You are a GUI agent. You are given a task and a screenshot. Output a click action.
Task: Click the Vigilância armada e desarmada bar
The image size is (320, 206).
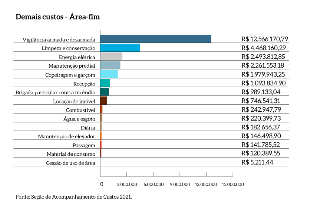156,39
